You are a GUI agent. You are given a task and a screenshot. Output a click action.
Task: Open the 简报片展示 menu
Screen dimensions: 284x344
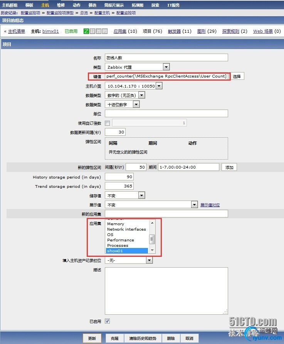point(114,5)
